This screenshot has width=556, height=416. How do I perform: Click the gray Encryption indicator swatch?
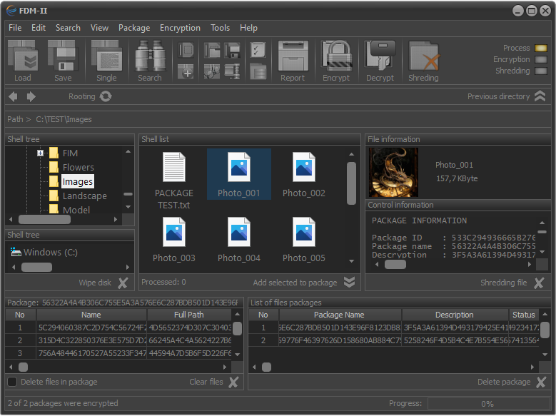(541, 59)
